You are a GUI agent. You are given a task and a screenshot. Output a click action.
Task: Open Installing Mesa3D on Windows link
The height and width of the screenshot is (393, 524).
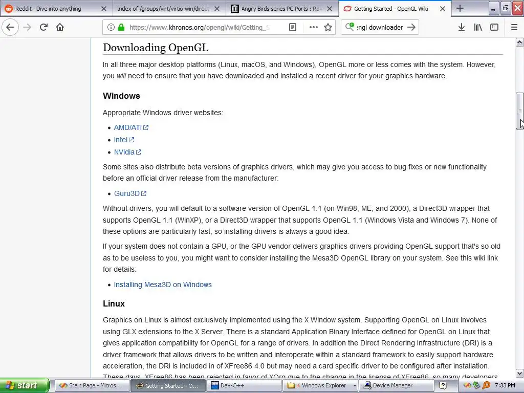click(x=163, y=285)
